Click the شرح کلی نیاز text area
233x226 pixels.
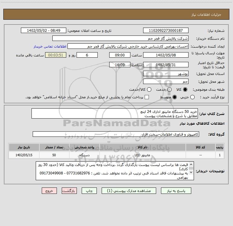115,113
